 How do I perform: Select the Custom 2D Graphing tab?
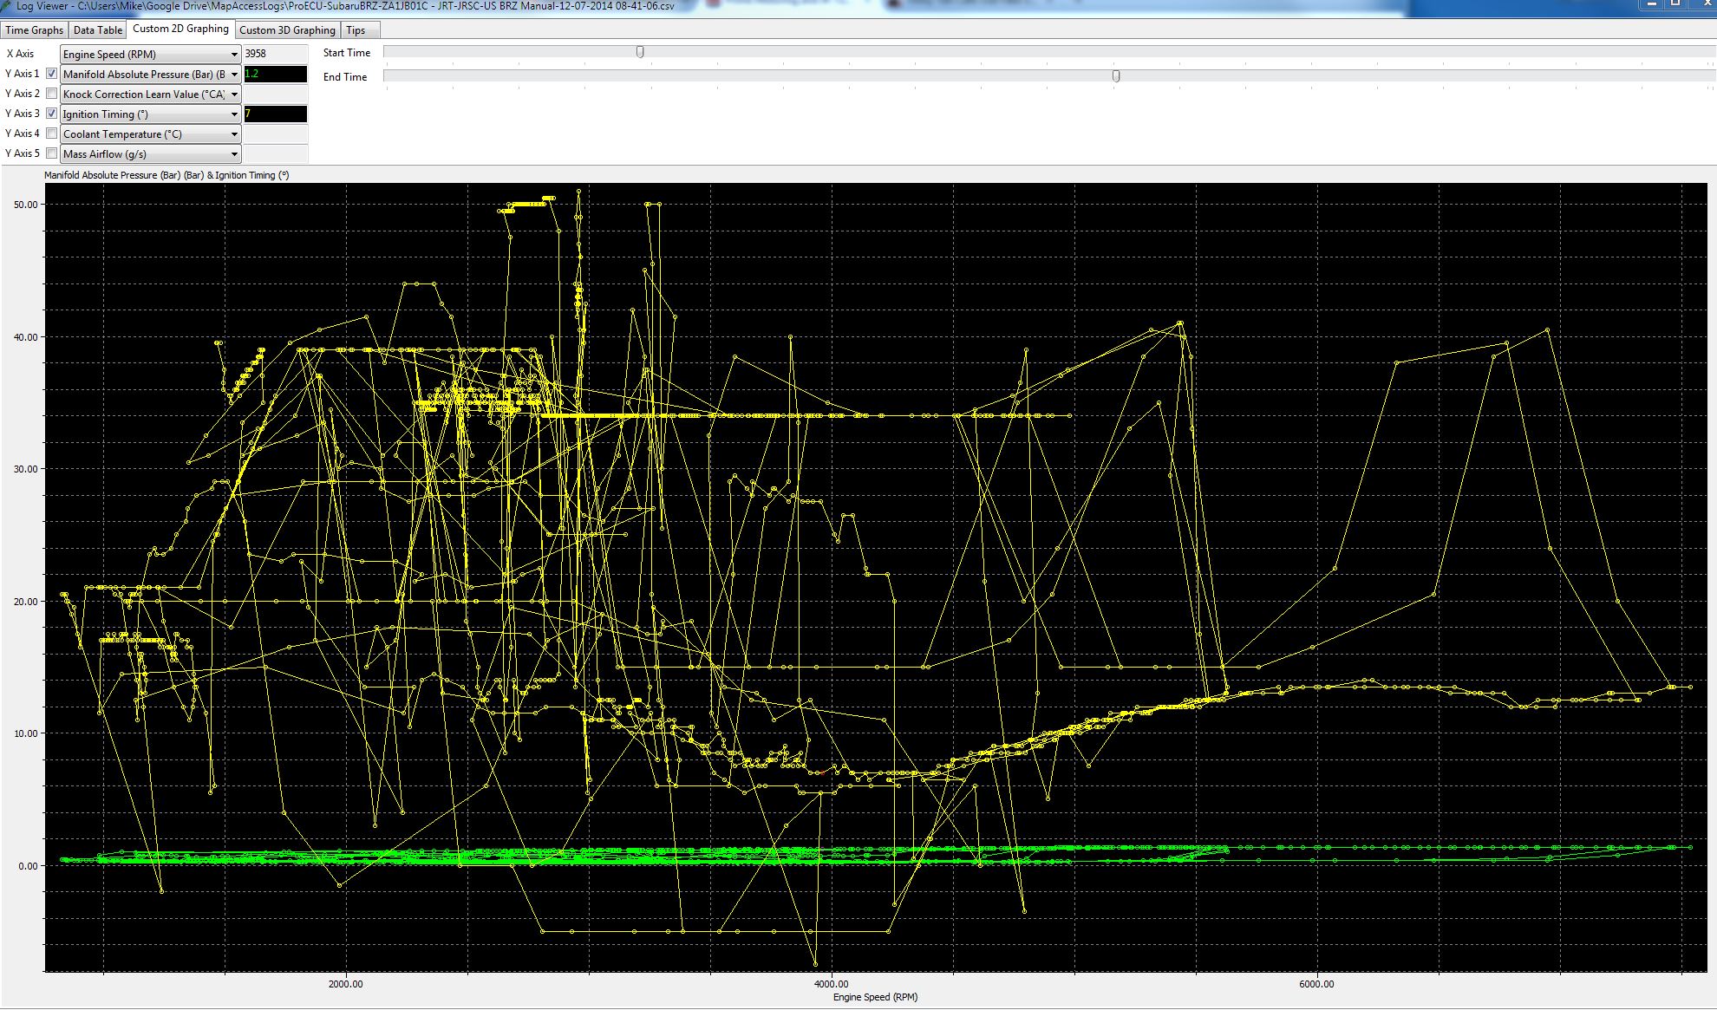(180, 29)
